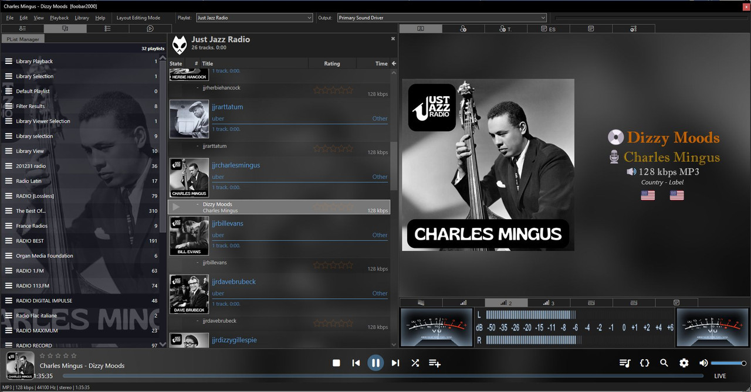The height and width of the screenshot is (392, 751).
Task: Click the hamburger icon beside Library Playback
Action: (x=9, y=62)
